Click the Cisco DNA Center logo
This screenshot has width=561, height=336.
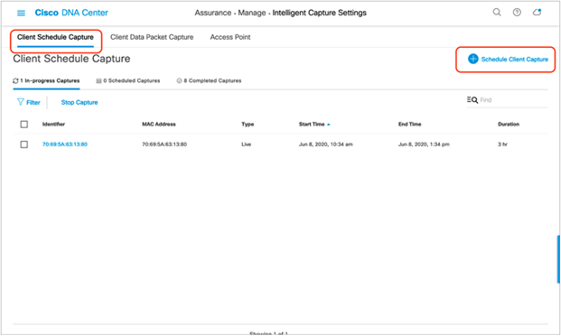point(71,13)
